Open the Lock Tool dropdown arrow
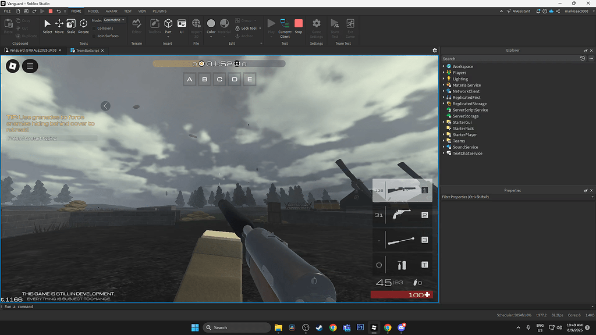Image resolution: width=596 pixels, height=335 pixels. coord(260,28)
